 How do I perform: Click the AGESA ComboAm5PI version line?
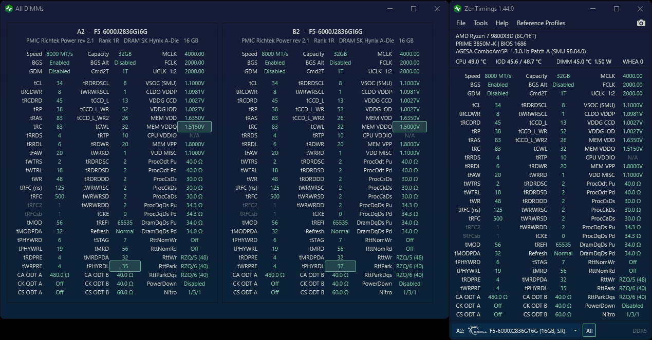tap(520, 51)
